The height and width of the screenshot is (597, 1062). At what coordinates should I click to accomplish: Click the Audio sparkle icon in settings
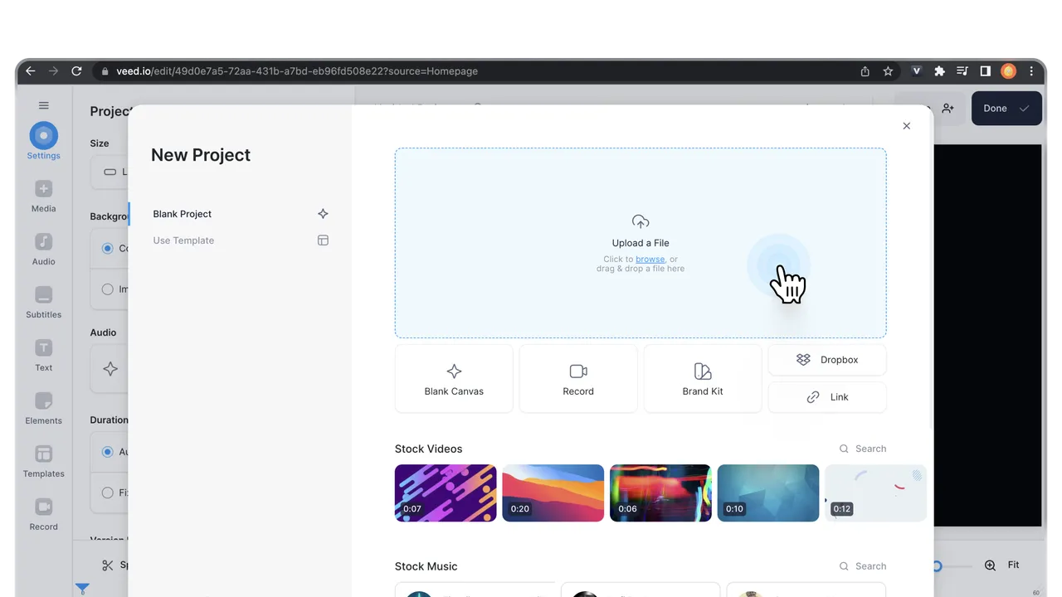[110, 369]
